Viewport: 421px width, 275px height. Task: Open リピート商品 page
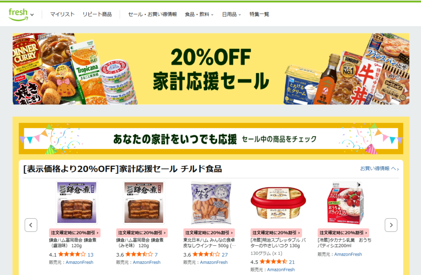[97, 14]
